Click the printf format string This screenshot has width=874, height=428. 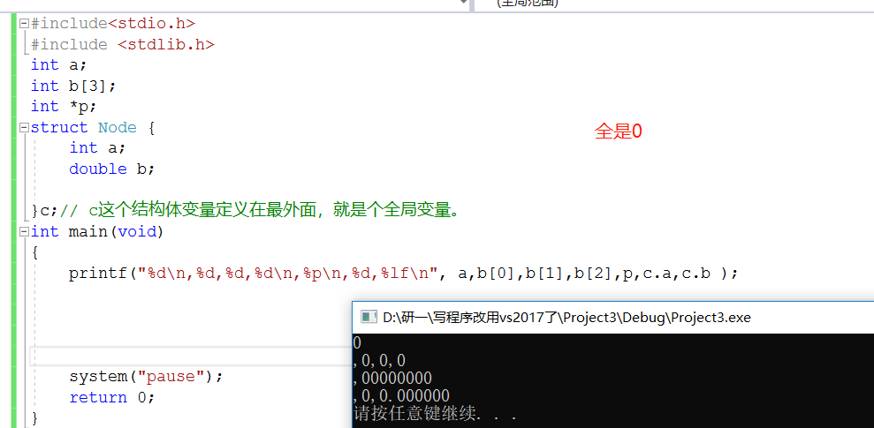pyautogui.click(x=286, y=274)
